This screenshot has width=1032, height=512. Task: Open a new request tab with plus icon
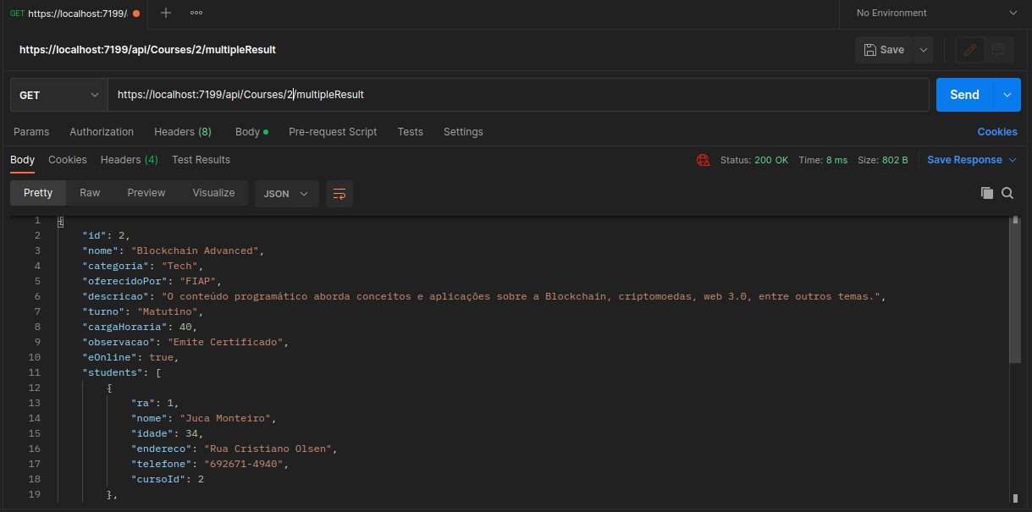pyautogui.click(x=166, y=13)
